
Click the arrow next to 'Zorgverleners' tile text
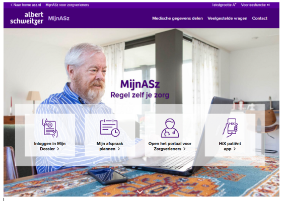pos(184,149)
